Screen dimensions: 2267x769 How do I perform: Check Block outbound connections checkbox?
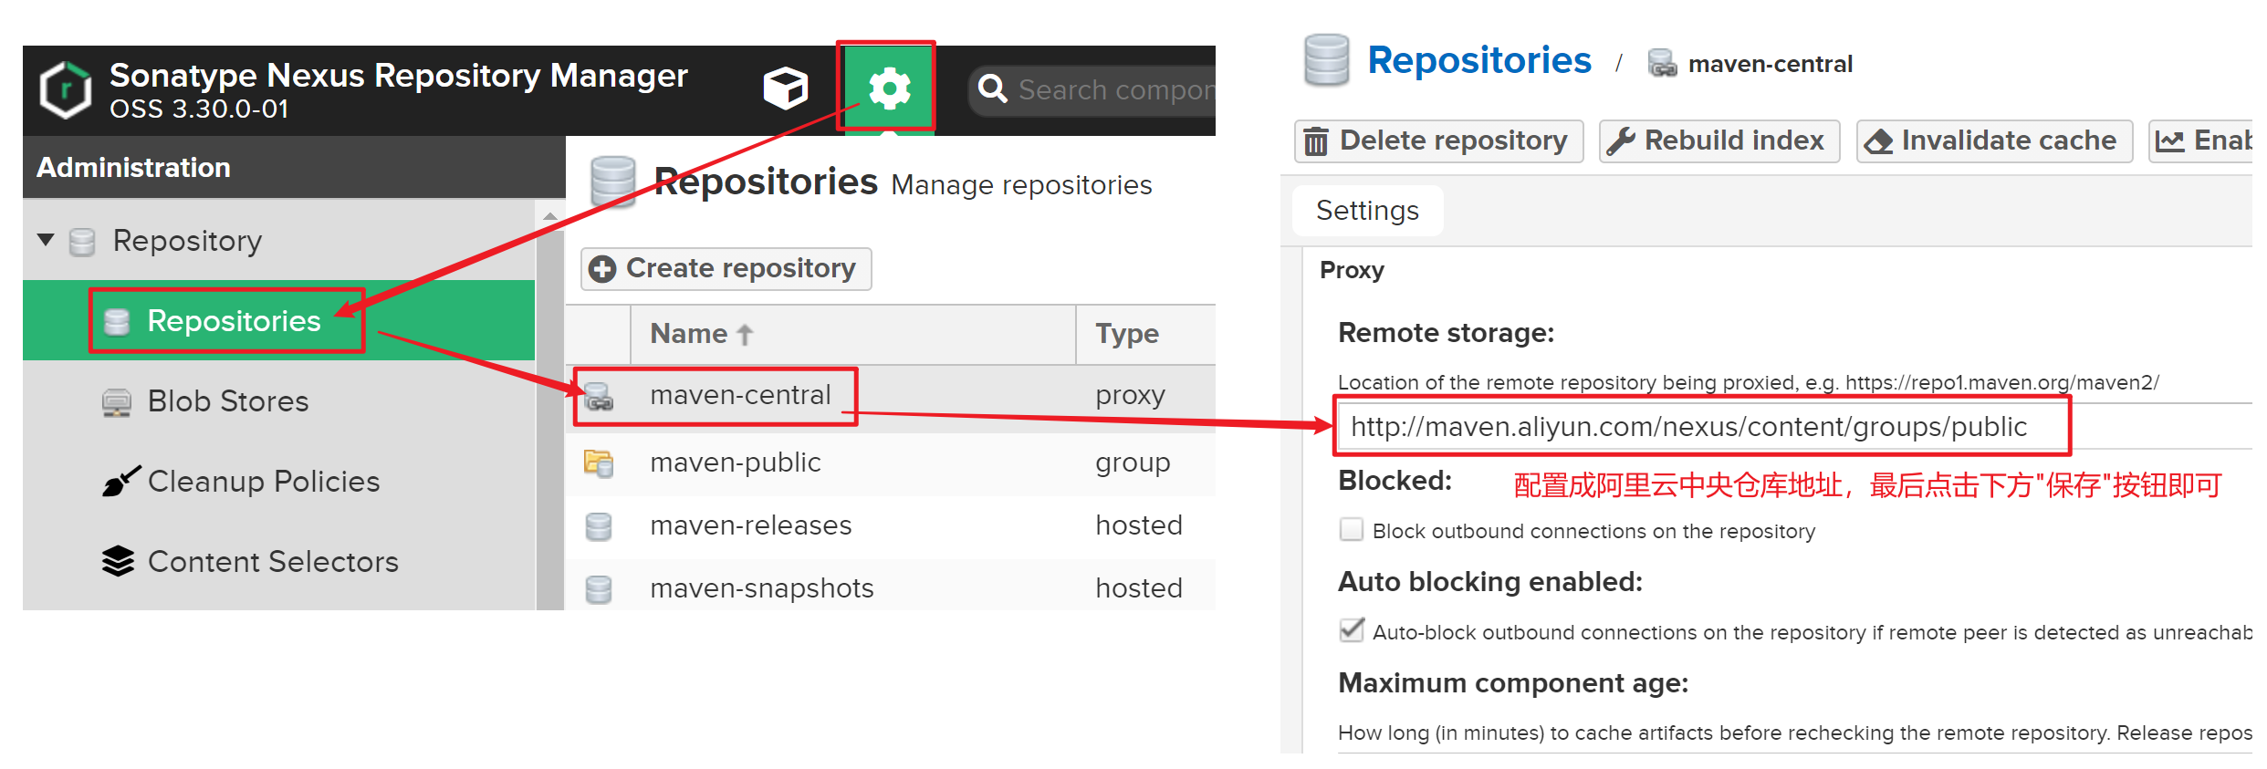pos(1352,530)
